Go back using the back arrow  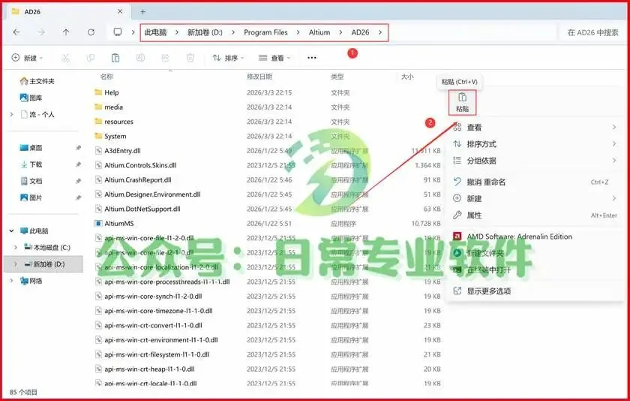(16, 32)
